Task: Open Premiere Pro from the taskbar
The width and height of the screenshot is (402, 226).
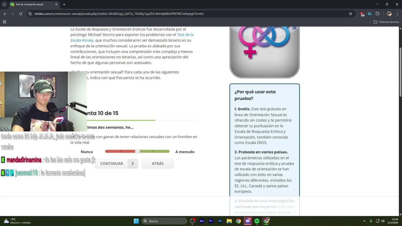Action: [211, 221]
